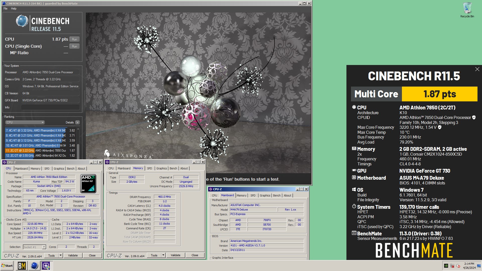Switch to SPD tab in CPU-Z Memory window
The height and width of the screenshot is (271, 482).
150,168
